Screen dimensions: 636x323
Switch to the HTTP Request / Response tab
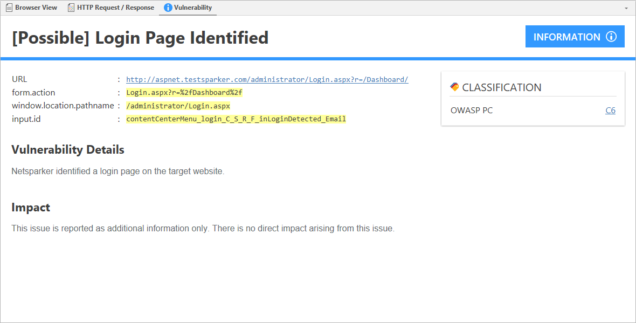tap(115, 7)
